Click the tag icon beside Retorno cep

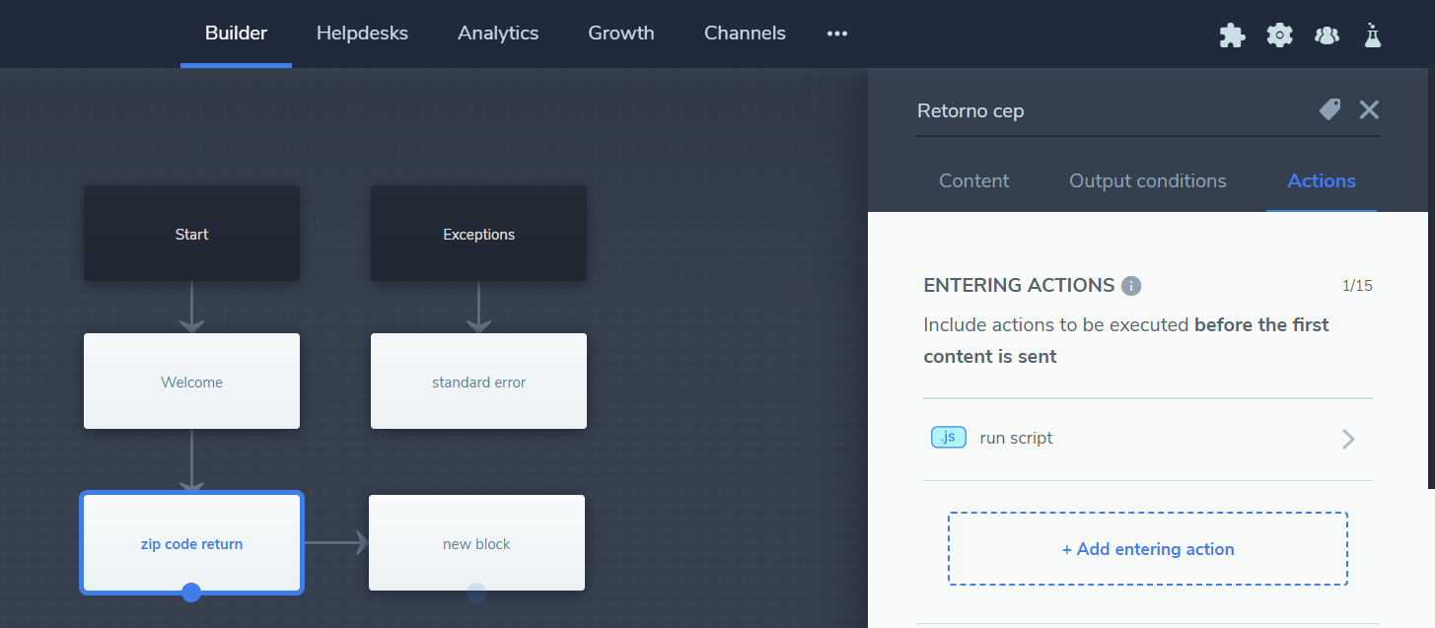1329,109
